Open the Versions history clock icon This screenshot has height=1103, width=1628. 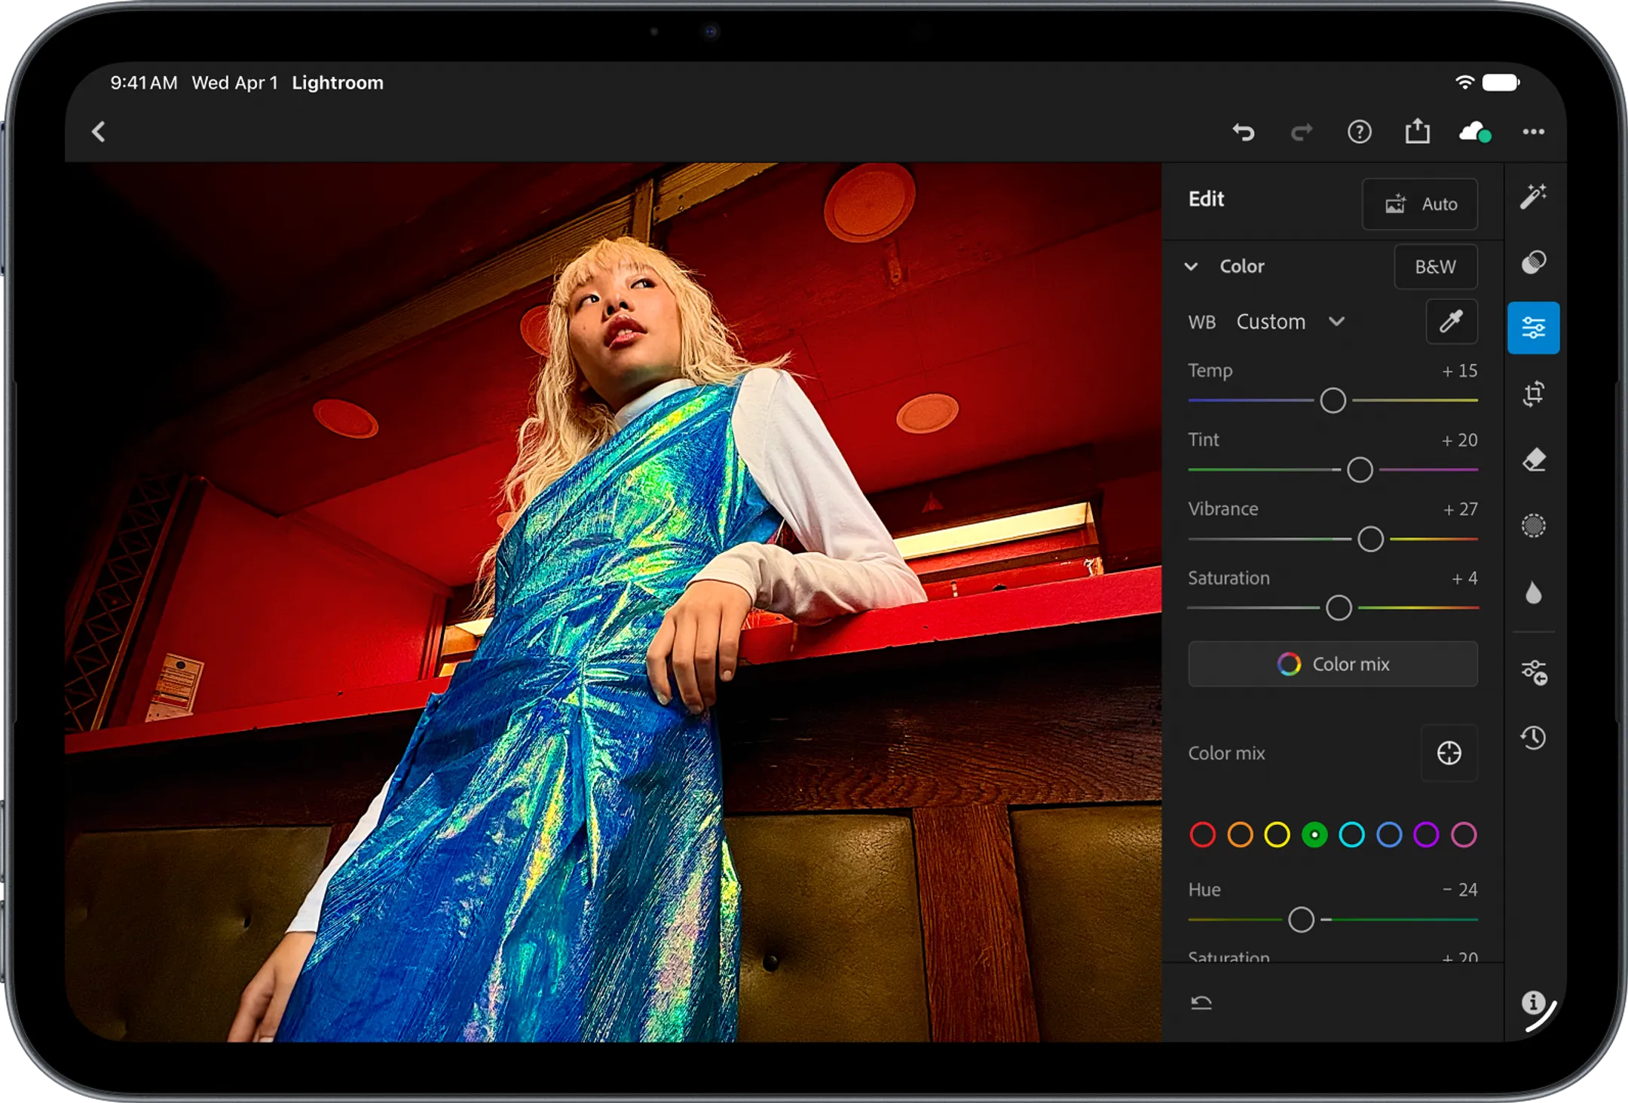coord(1533,737)
